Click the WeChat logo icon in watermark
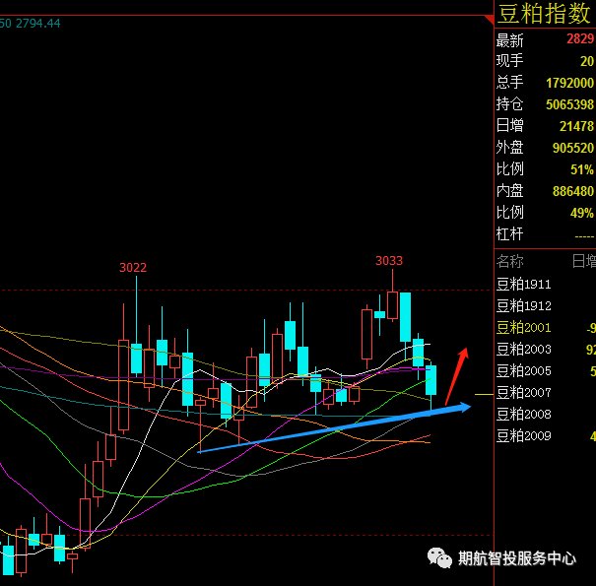 439,557
